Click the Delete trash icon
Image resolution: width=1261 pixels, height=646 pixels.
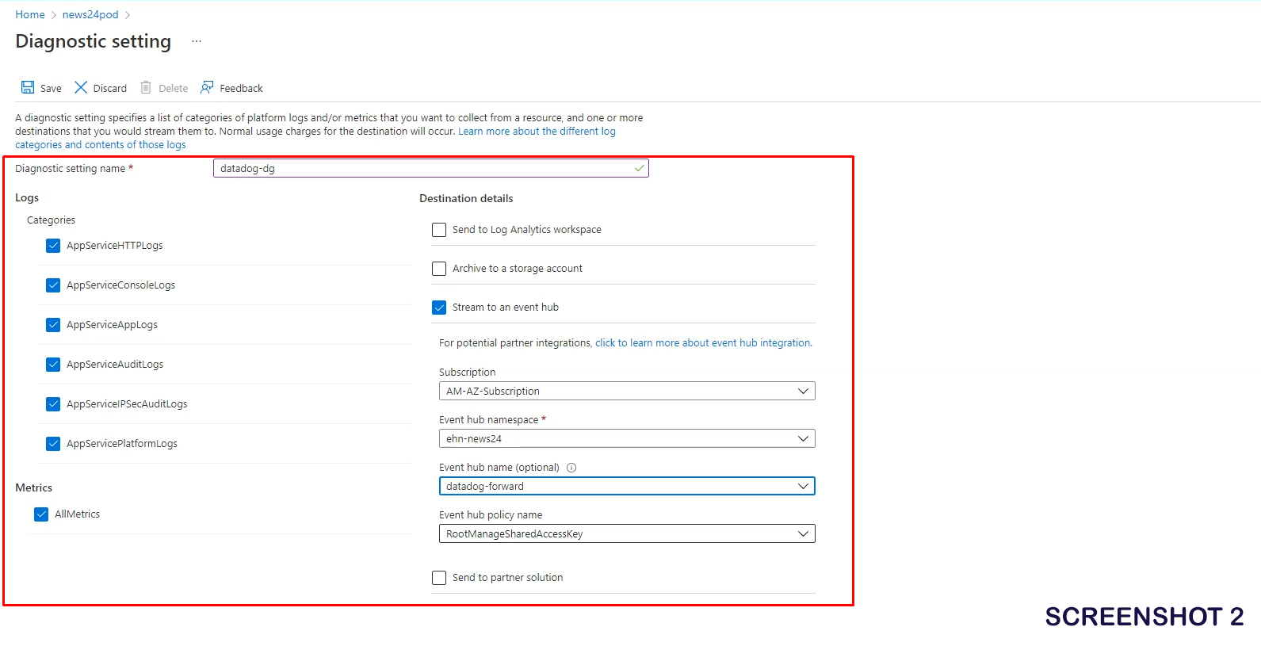coord(146,87)
